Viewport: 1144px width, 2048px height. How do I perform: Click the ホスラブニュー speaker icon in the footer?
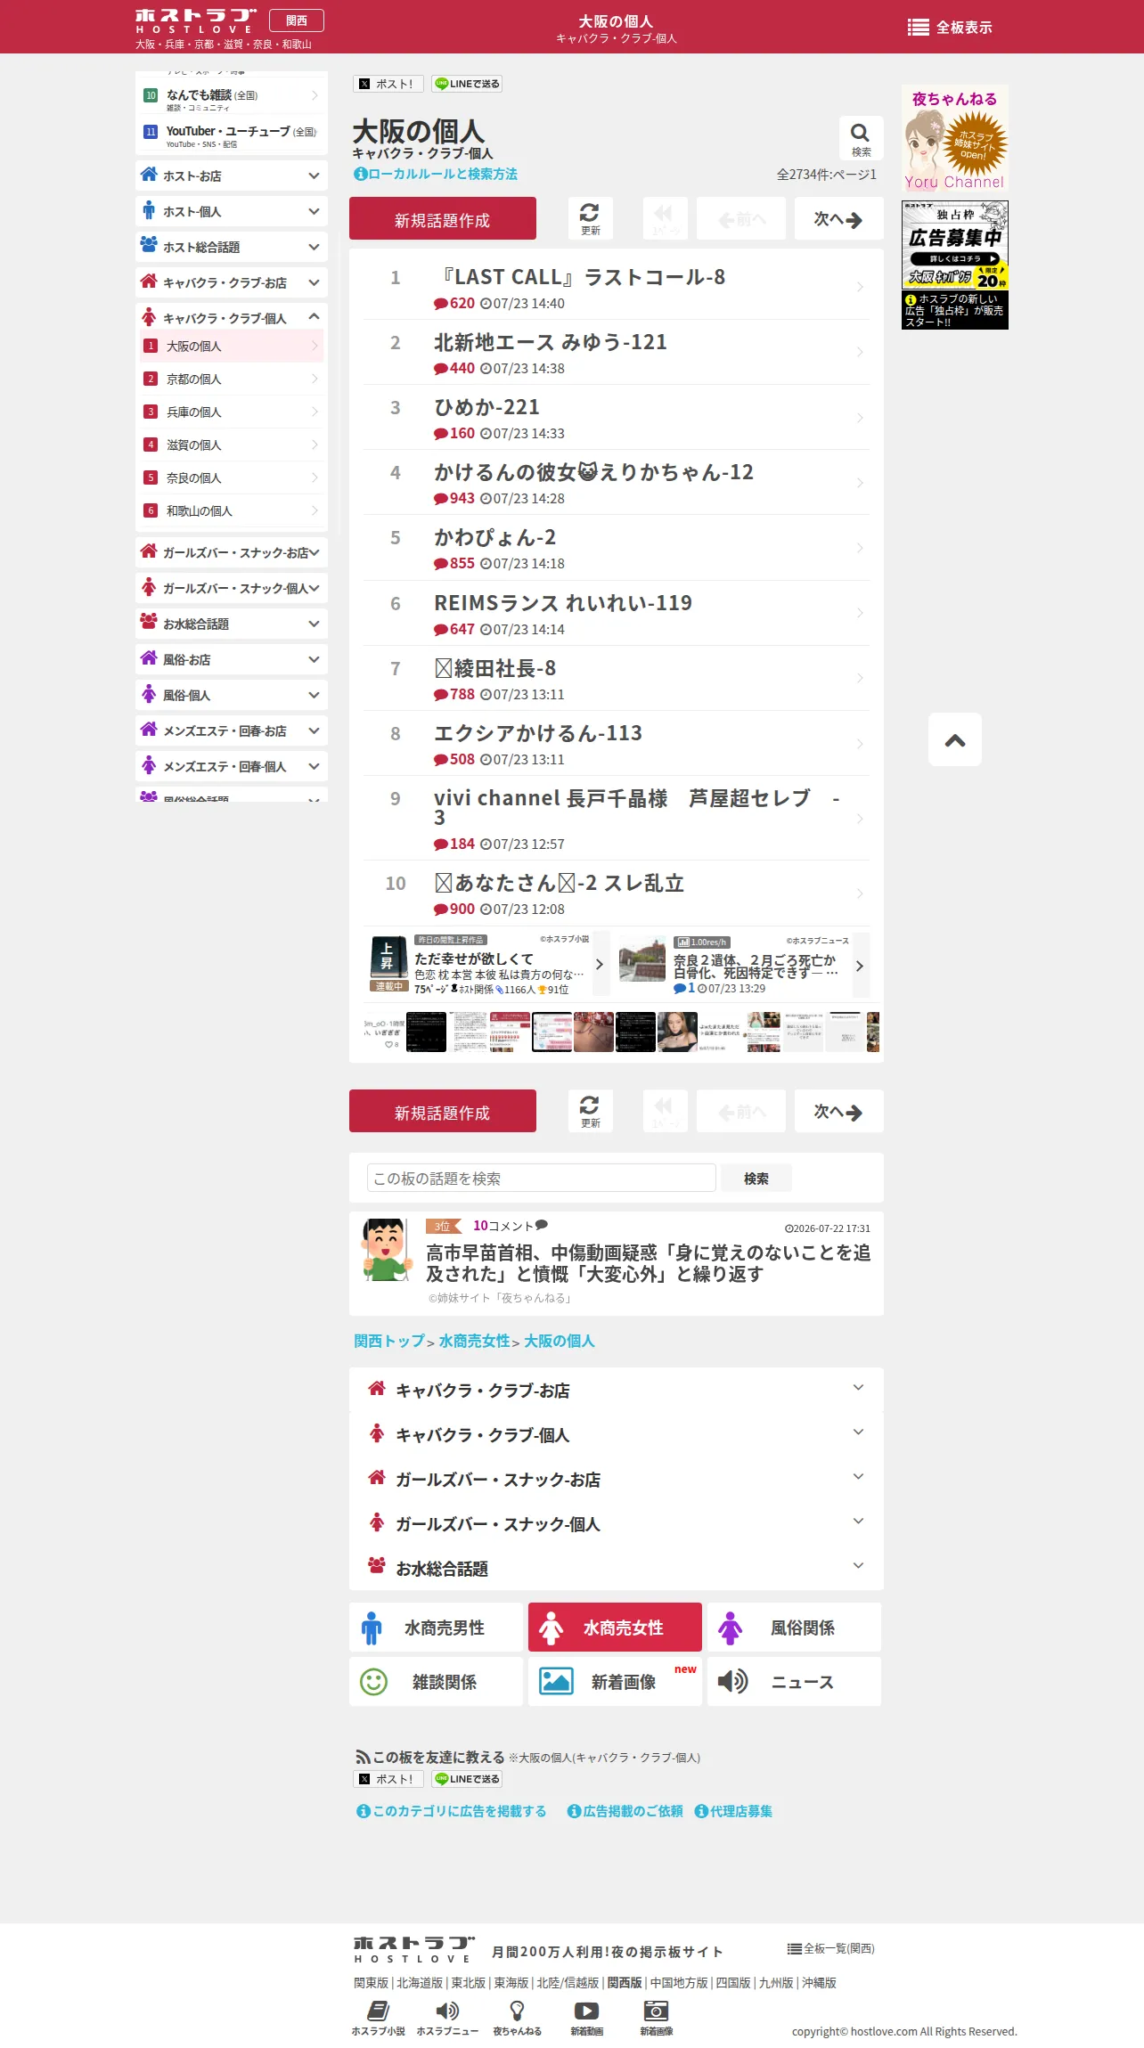[x=447, y=2011]
